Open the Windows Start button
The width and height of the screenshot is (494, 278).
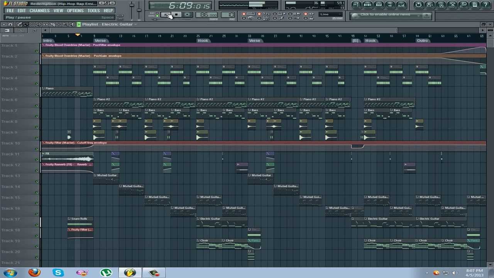coord(10,273)
